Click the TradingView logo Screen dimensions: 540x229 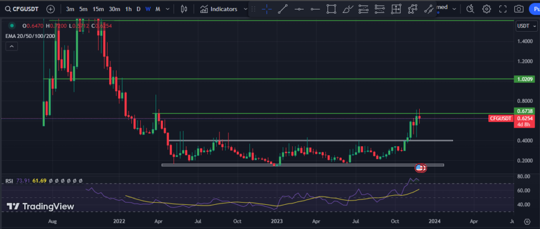click(40, 207)
